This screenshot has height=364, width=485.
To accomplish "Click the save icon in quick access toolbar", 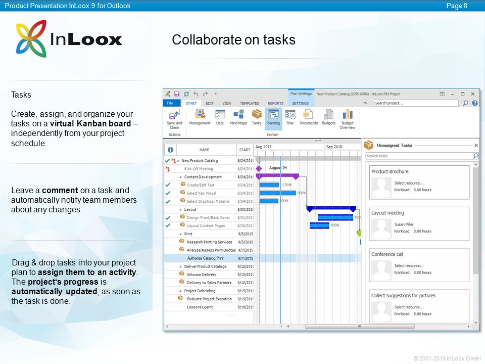I will [177, 94].
